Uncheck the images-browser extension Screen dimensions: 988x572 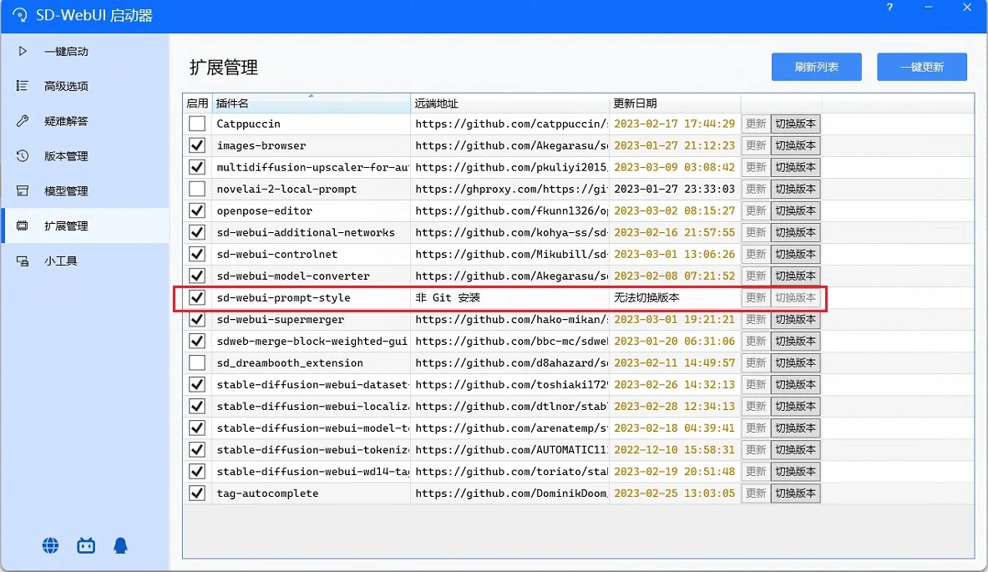(196, 144)
